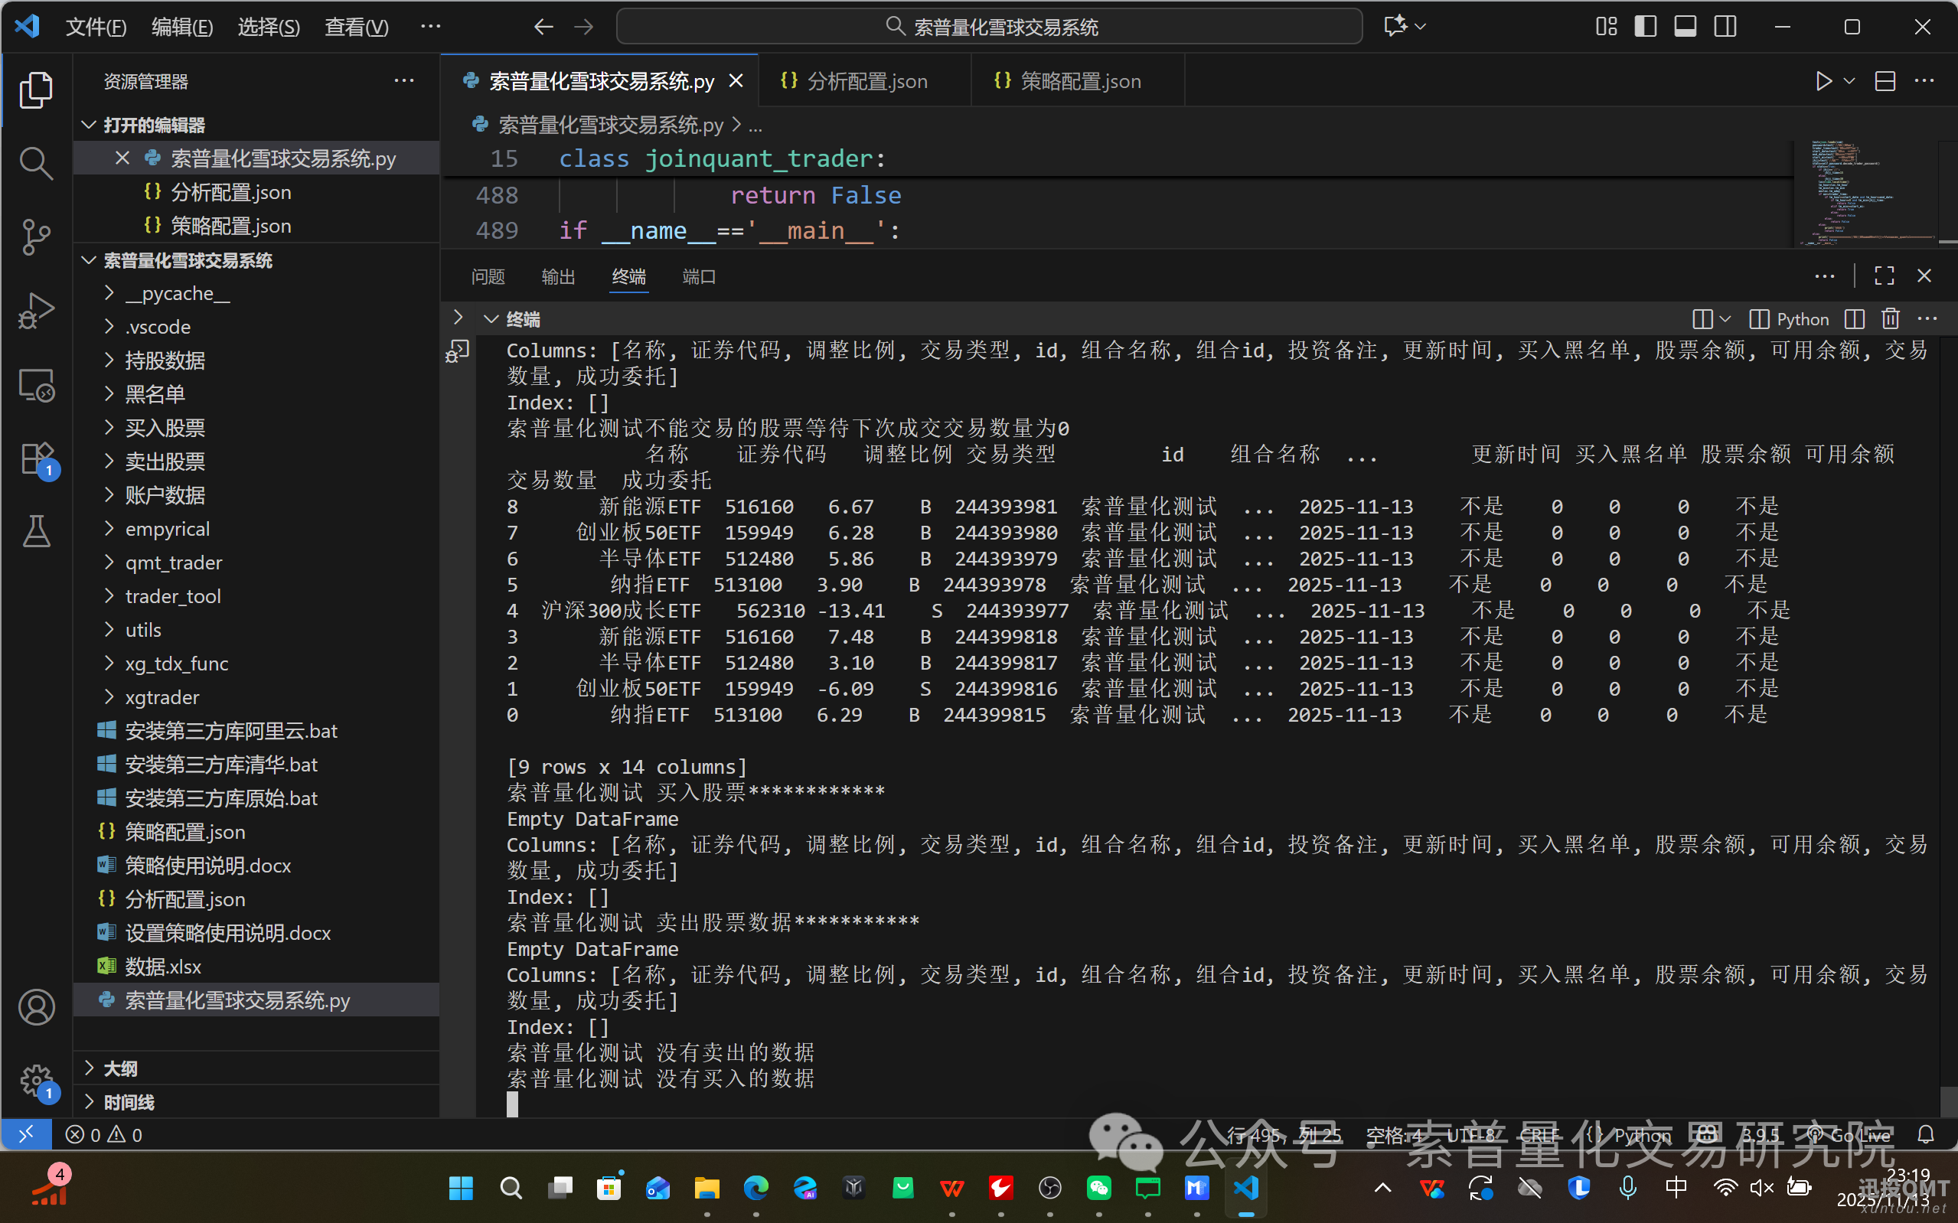Click CRLF in the status bar

pyautogui.click(x=1541, y=1135)
